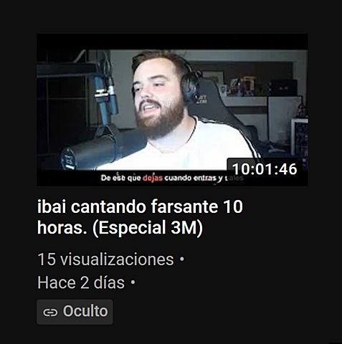Image resolution: width=342 pixels, height=344 pixels.
Task: Open title ibai cantando farsante 10
Action: coord(140,206)
